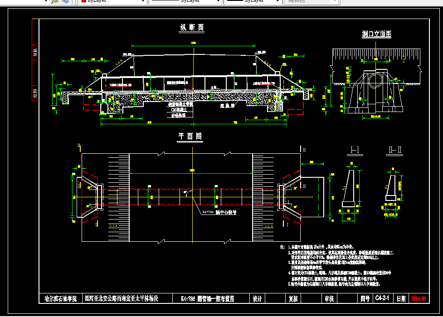Click the 砂砾垫层 material label
The height and width of the screenshot is (317, 443).
[178, 115]
